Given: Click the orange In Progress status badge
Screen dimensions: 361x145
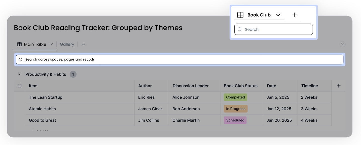Looking at the screenshot, I should point(236,109).
